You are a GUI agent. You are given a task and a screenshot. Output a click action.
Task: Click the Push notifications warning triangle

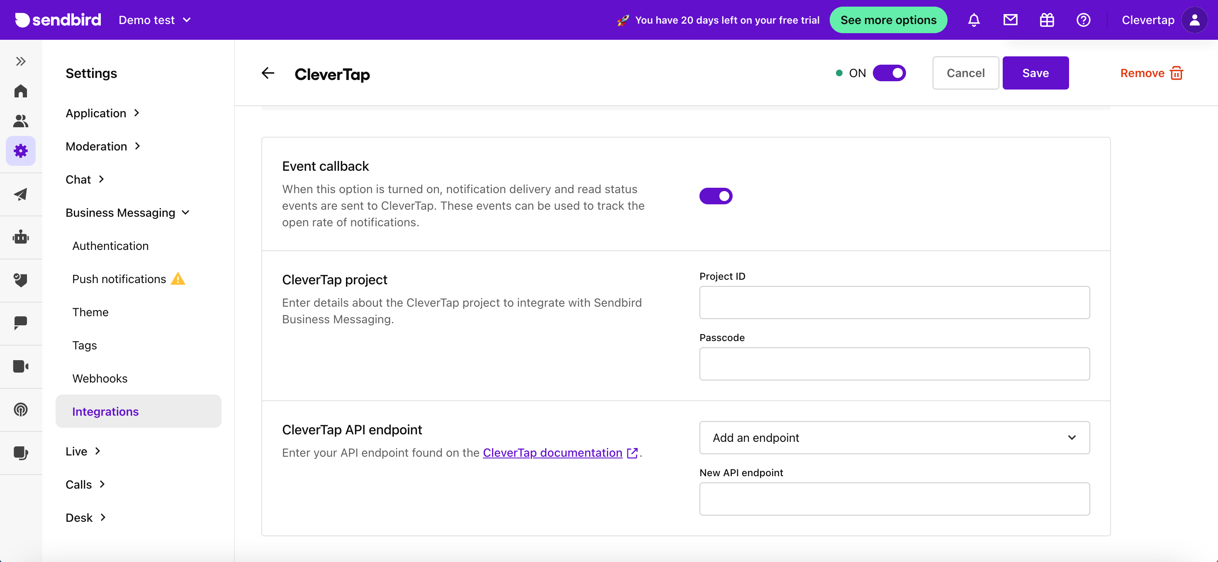pos(178,279)
